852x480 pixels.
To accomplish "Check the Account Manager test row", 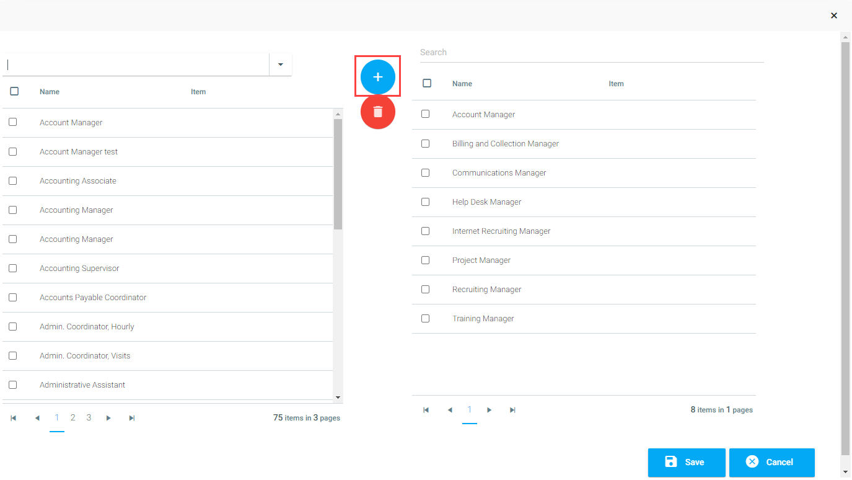I will pyautogui.click(x=12, y=151).
